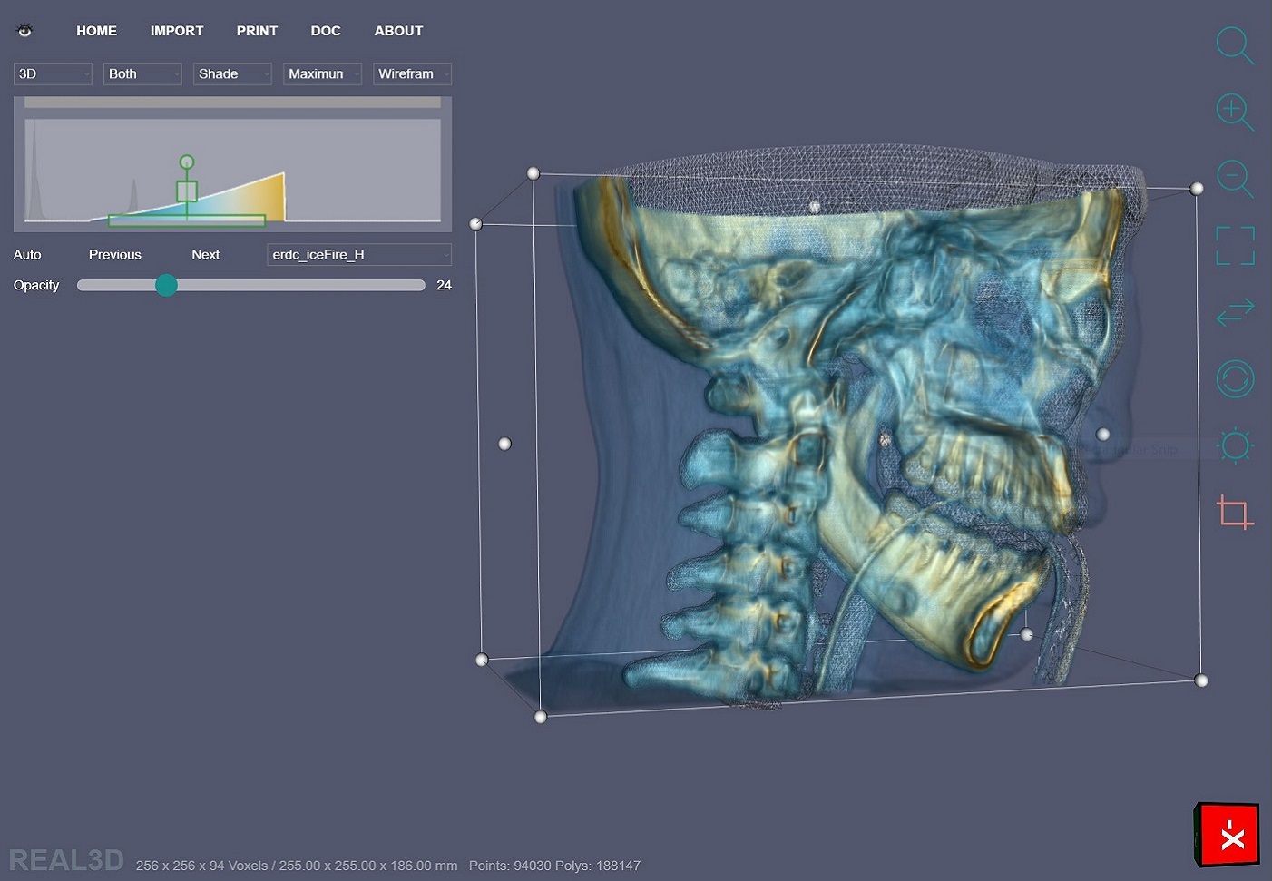This screenshot has height=881, width=1272.
Task: Click Next to change colormap
Action: pyautogui.click(x=205, y=254)
